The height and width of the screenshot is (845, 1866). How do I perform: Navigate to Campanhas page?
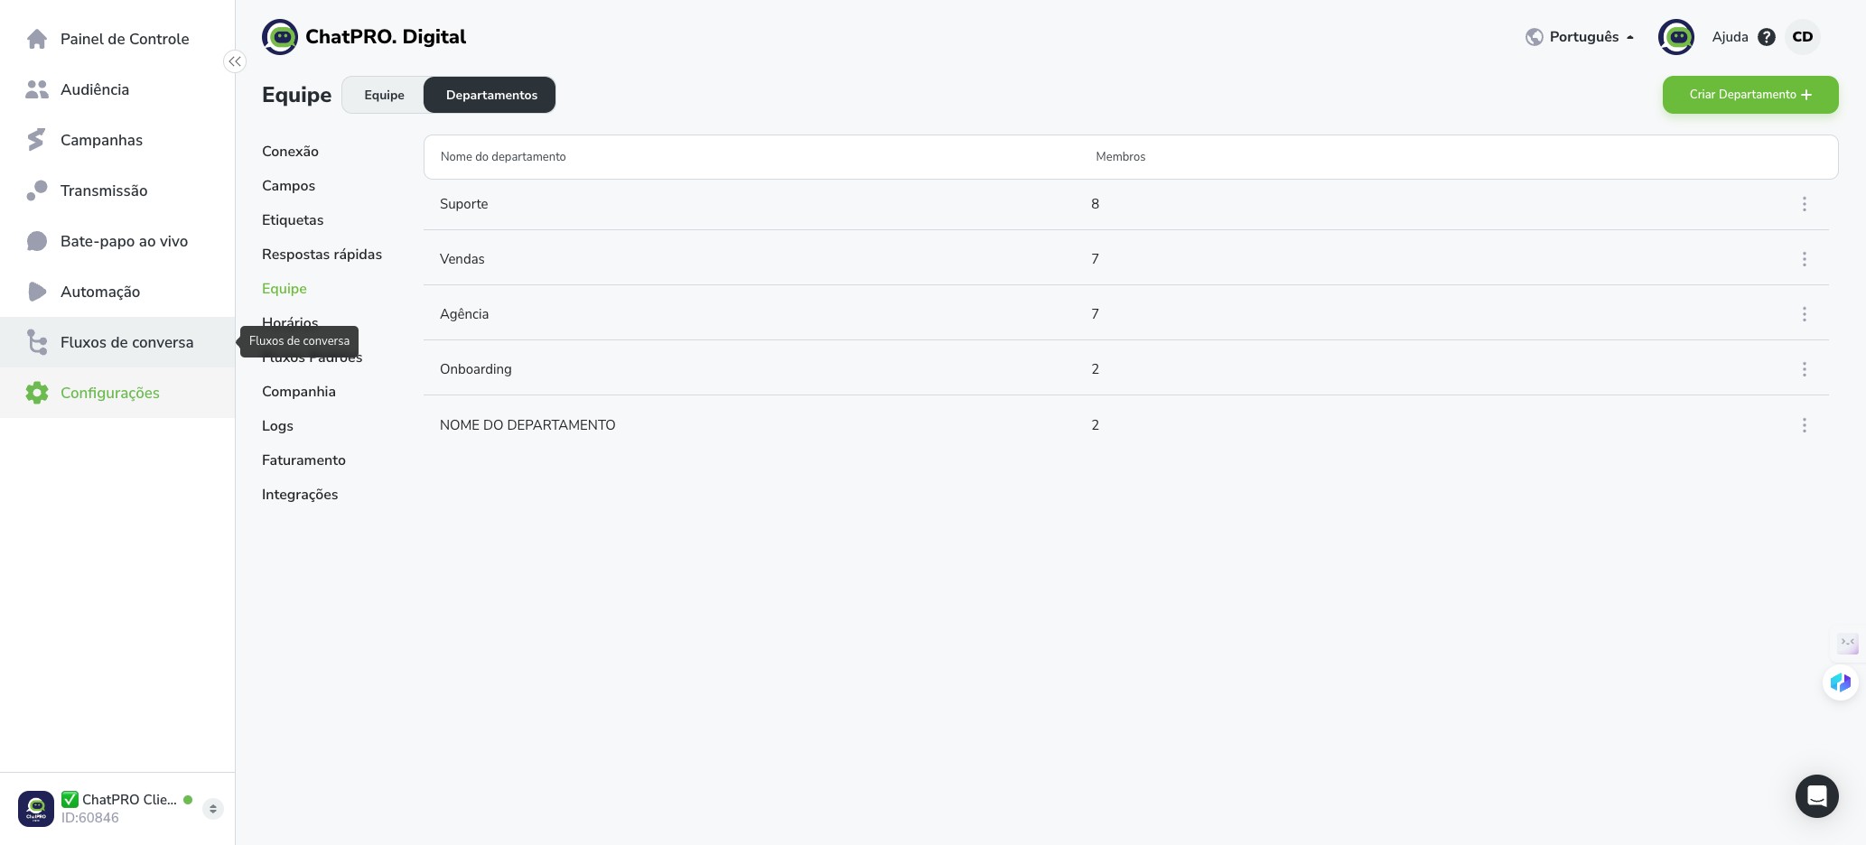tap(101, 140)
